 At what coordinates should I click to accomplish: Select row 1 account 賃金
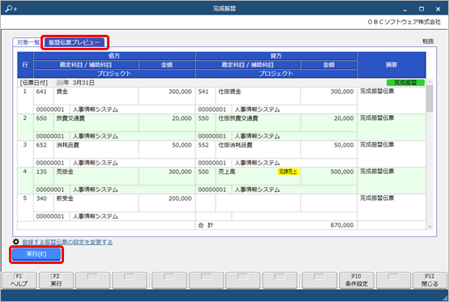pyautogui.click(x=62, y=91)
